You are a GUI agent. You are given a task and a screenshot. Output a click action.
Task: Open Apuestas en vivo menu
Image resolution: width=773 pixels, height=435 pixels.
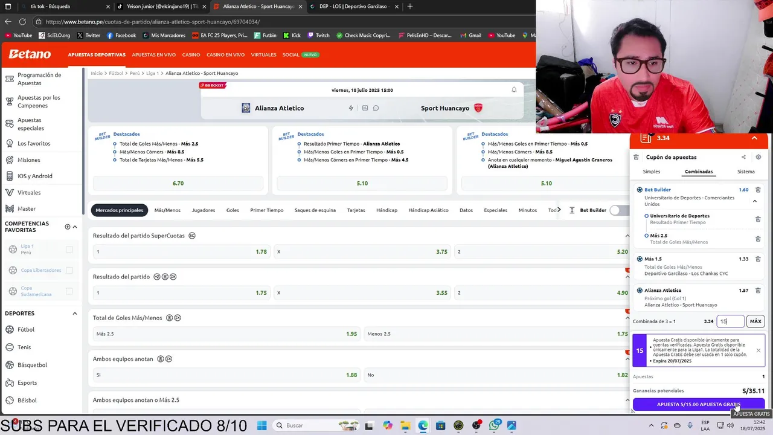pyautogui.click(x=153, y=54)
